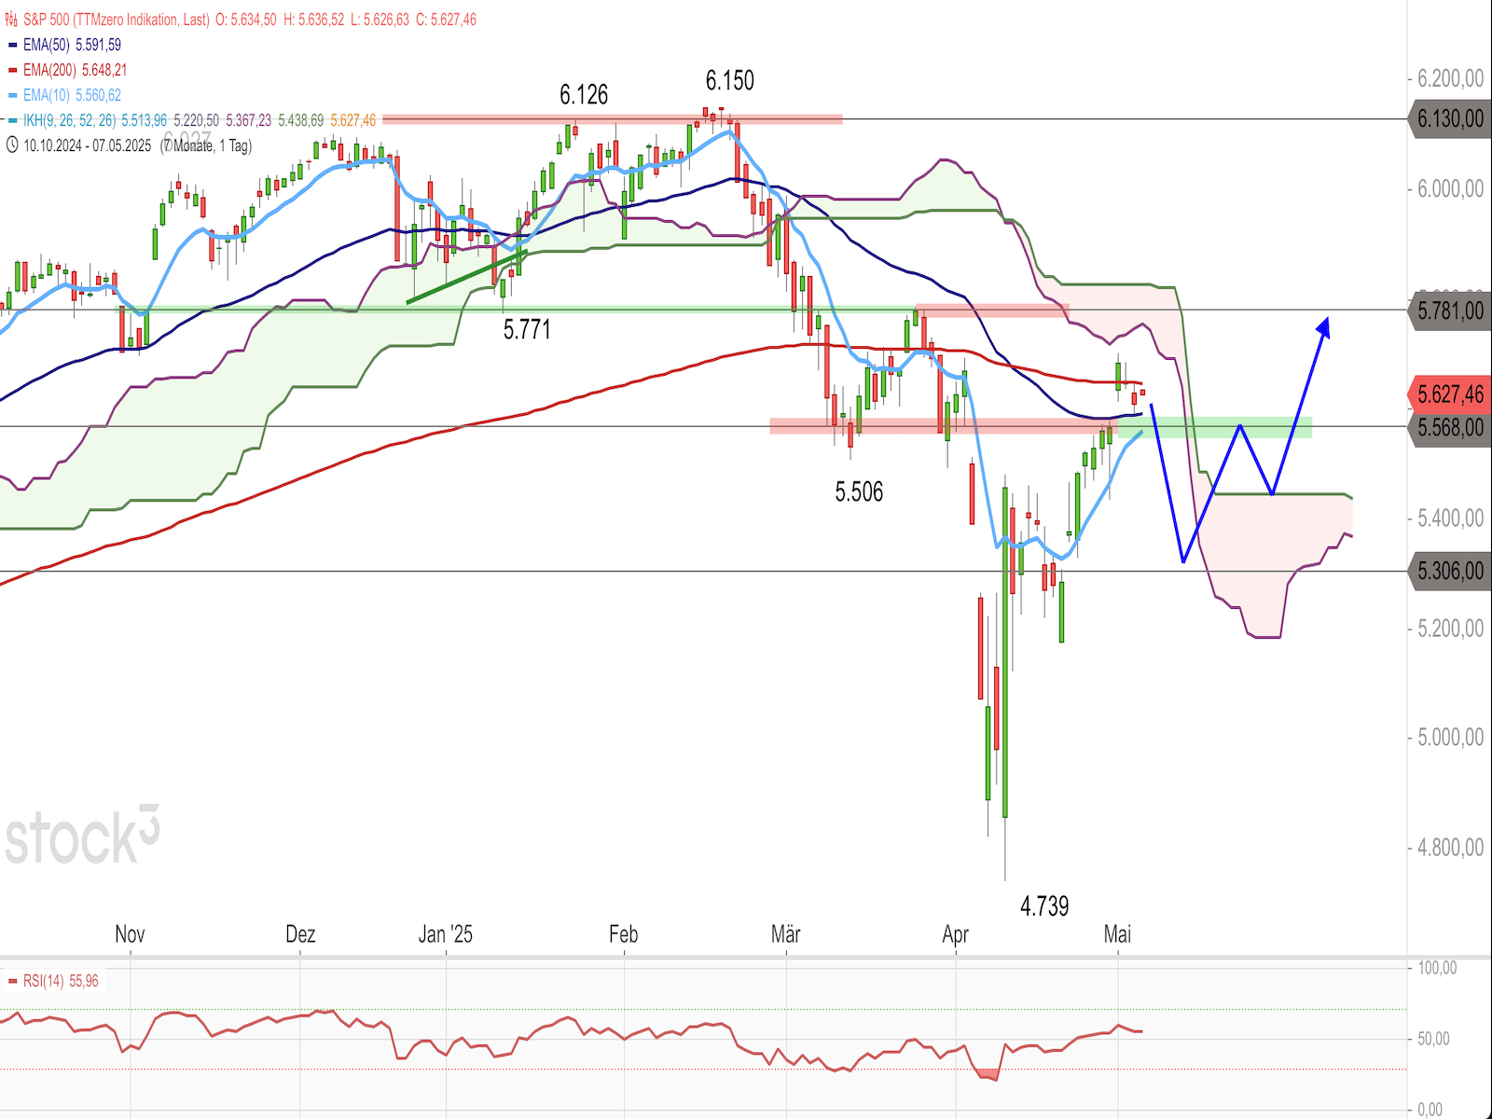This screenshot has width=1492, height=1119.
Task: Click the RSI(14) 55,96 indicator label
Action: point(61,981)
